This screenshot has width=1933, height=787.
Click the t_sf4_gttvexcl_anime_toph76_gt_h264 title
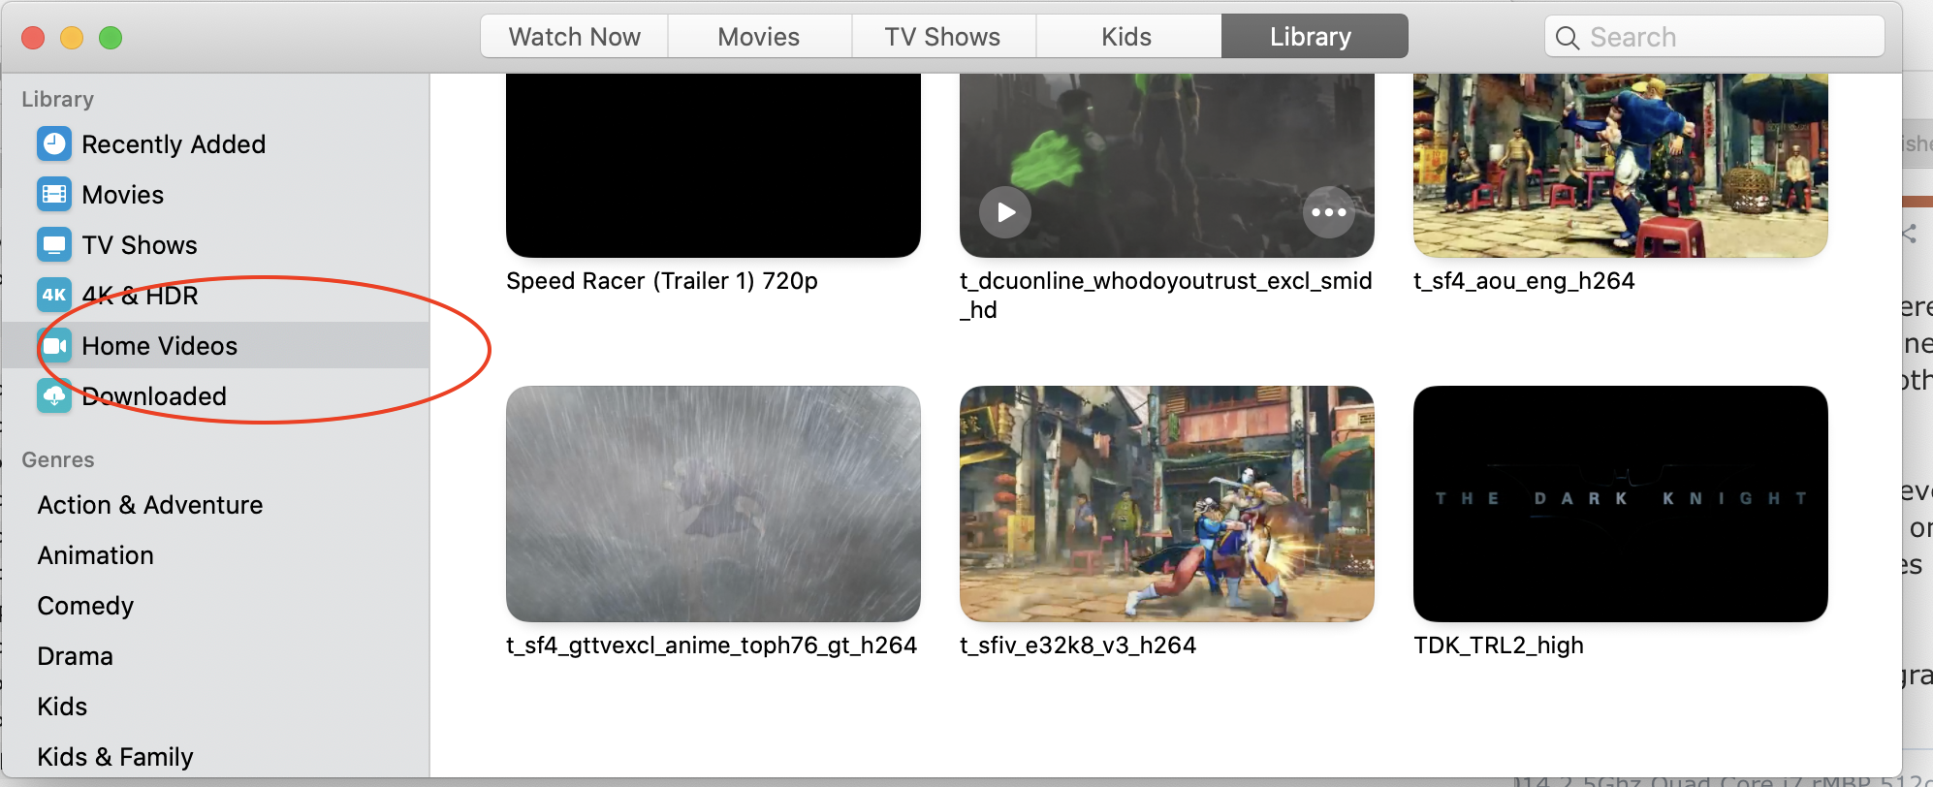[712, 645]
